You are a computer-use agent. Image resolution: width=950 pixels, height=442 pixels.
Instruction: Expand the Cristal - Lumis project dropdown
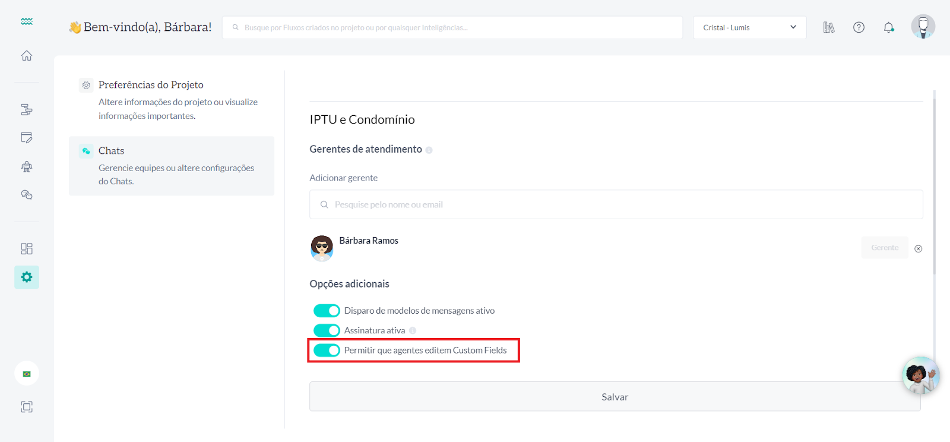(749, 27)
